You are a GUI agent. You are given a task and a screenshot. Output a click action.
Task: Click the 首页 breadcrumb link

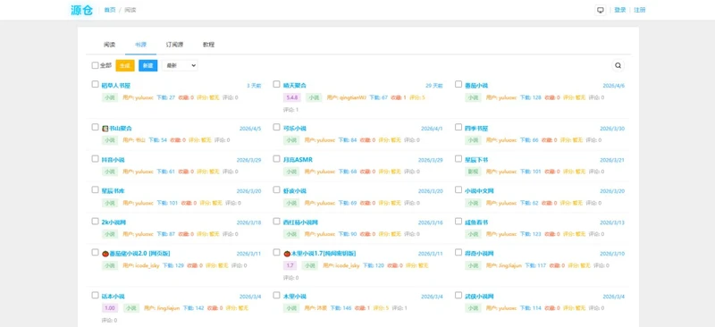pyautogui.click(x=110, y=10)
